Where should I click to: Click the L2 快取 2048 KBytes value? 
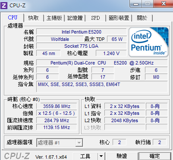point(125,120)
